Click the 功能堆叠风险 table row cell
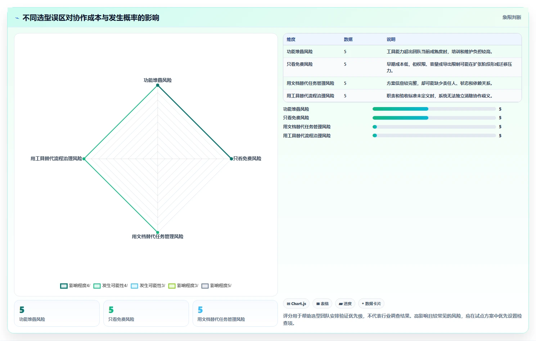 coord(299,52)
